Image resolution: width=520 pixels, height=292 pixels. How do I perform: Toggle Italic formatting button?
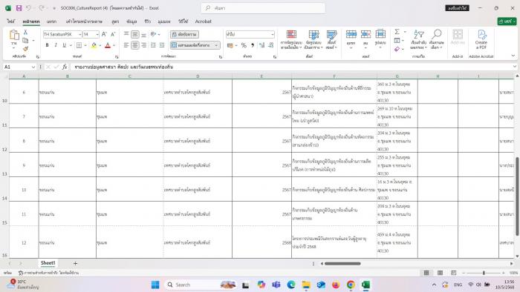coord(56,45)
